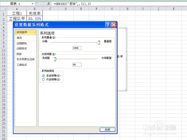Screen dimensions: 187x140
Task: Select cell B2 containing 85.33%
Action: [35, 19]
